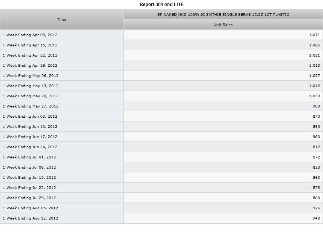The height and width of the screenshot is (238, 323).
Task: Select unit sales value 1,021
Action: (314, 55)
